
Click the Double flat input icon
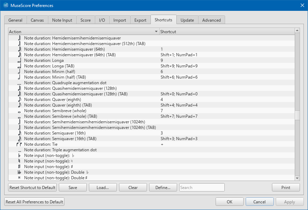(19, 172)
